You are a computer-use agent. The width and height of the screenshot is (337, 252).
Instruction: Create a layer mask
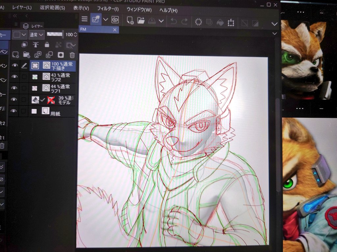[x=61, y=55]
